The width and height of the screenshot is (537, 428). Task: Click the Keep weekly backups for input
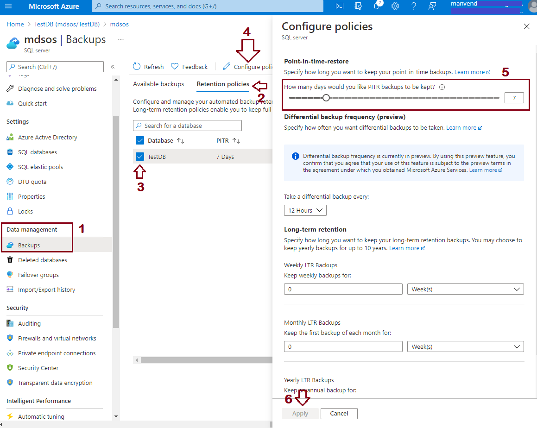click(343, 289)
